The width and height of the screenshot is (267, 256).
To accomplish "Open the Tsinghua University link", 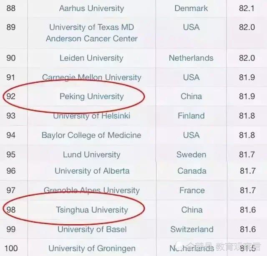I will [x=92, y=210].
